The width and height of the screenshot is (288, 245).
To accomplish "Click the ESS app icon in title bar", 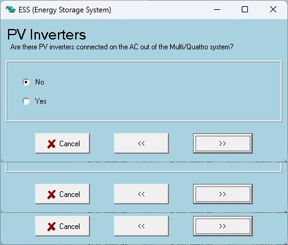I will (x=10, y=9).
